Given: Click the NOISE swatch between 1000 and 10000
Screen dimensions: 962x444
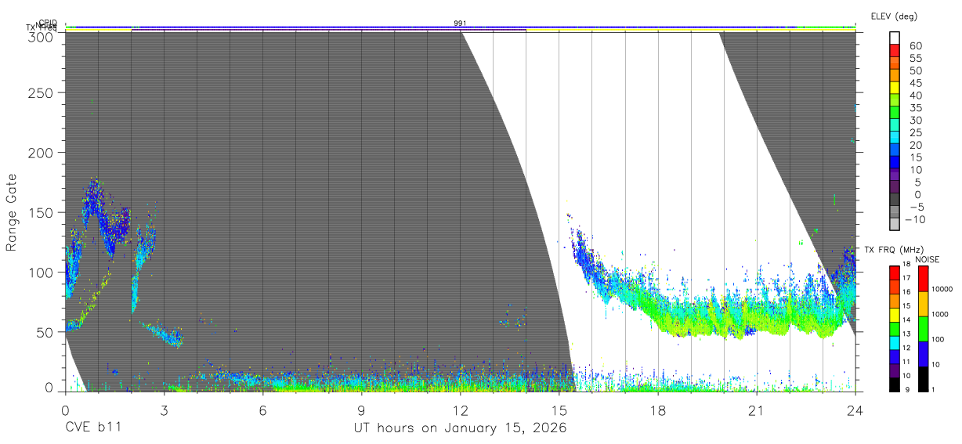Looking at the screenshot, I should pos(922,303).
